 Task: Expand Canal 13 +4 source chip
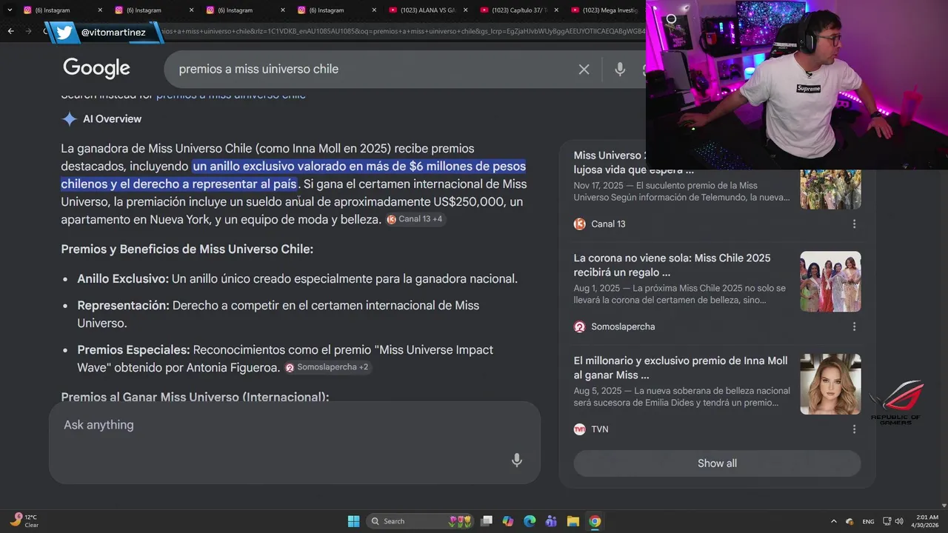tap(415, 219)
